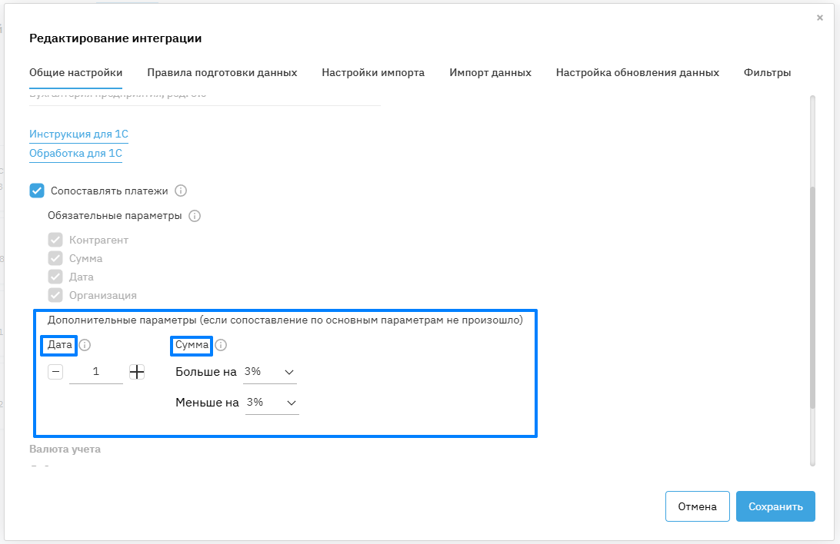Click info icon next to Сумма label

coord(221,346)
